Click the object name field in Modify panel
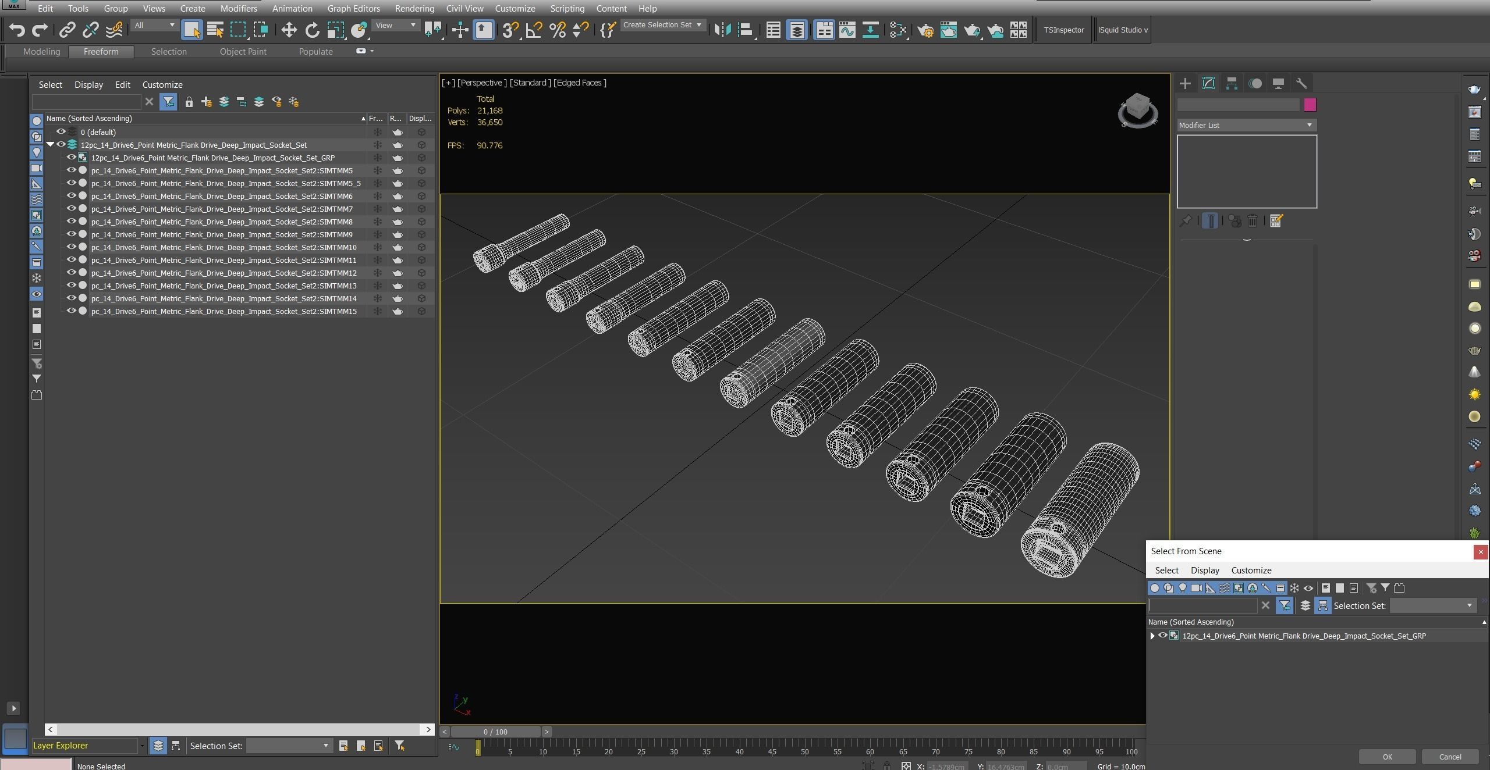 pos(1238,105)
